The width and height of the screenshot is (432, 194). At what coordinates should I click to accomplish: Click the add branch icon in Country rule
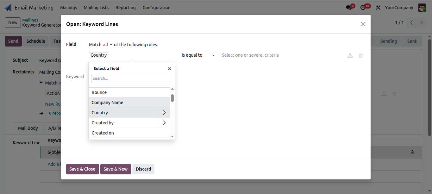pos(350,56)
